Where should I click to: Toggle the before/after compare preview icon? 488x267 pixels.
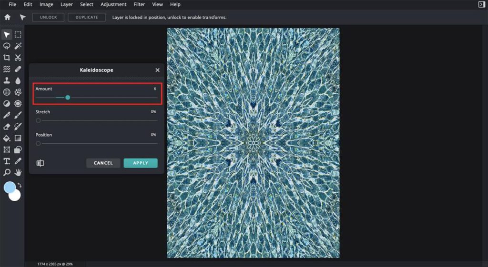pos(41,163)
